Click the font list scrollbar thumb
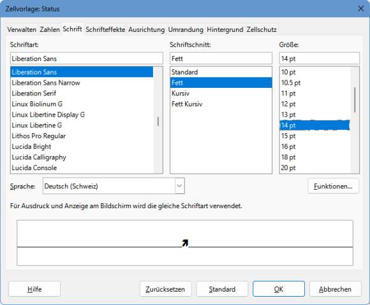 (158, 121)
